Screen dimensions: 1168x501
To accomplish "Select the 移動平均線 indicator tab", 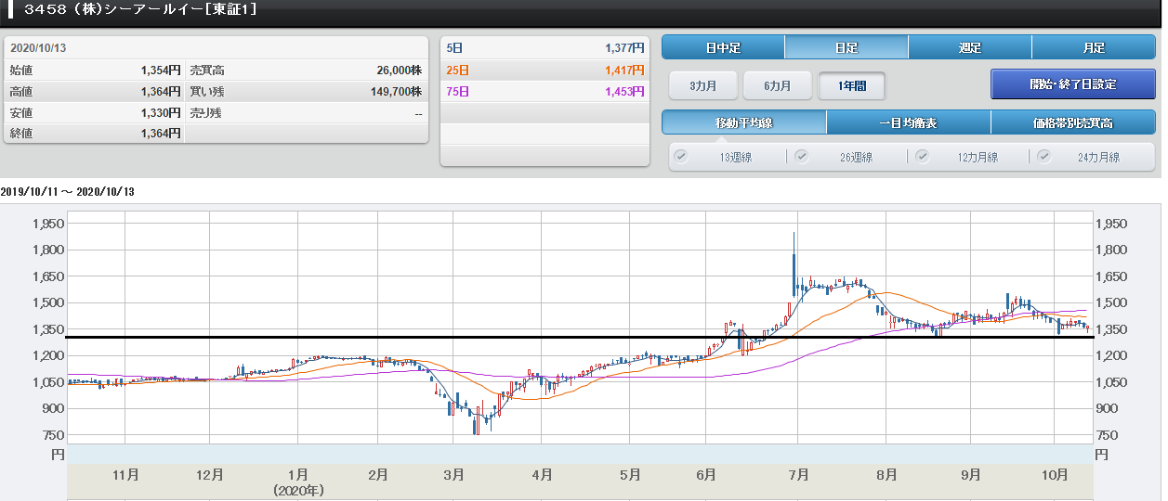I will coord(744,122).
